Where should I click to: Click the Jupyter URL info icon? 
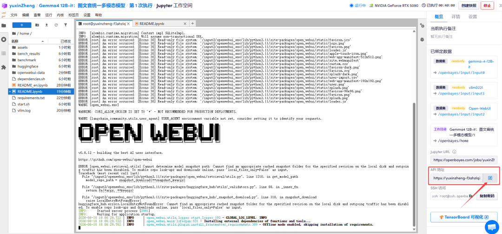pyautogui.click(x=454, y=152)
